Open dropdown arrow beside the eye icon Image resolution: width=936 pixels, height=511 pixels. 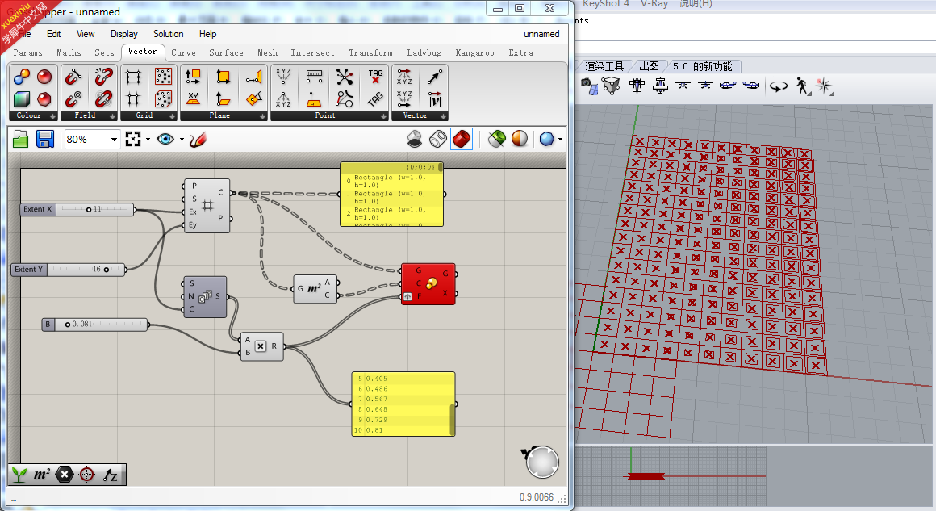click(182, 140)
